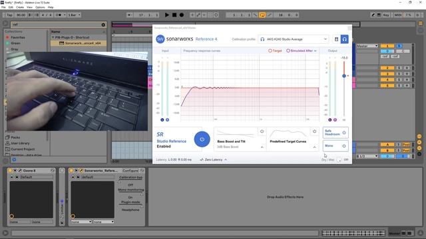426x239 pixels.
Task: Open Sonarworks plugin window via wrench icon
Action: click(81, 171)
